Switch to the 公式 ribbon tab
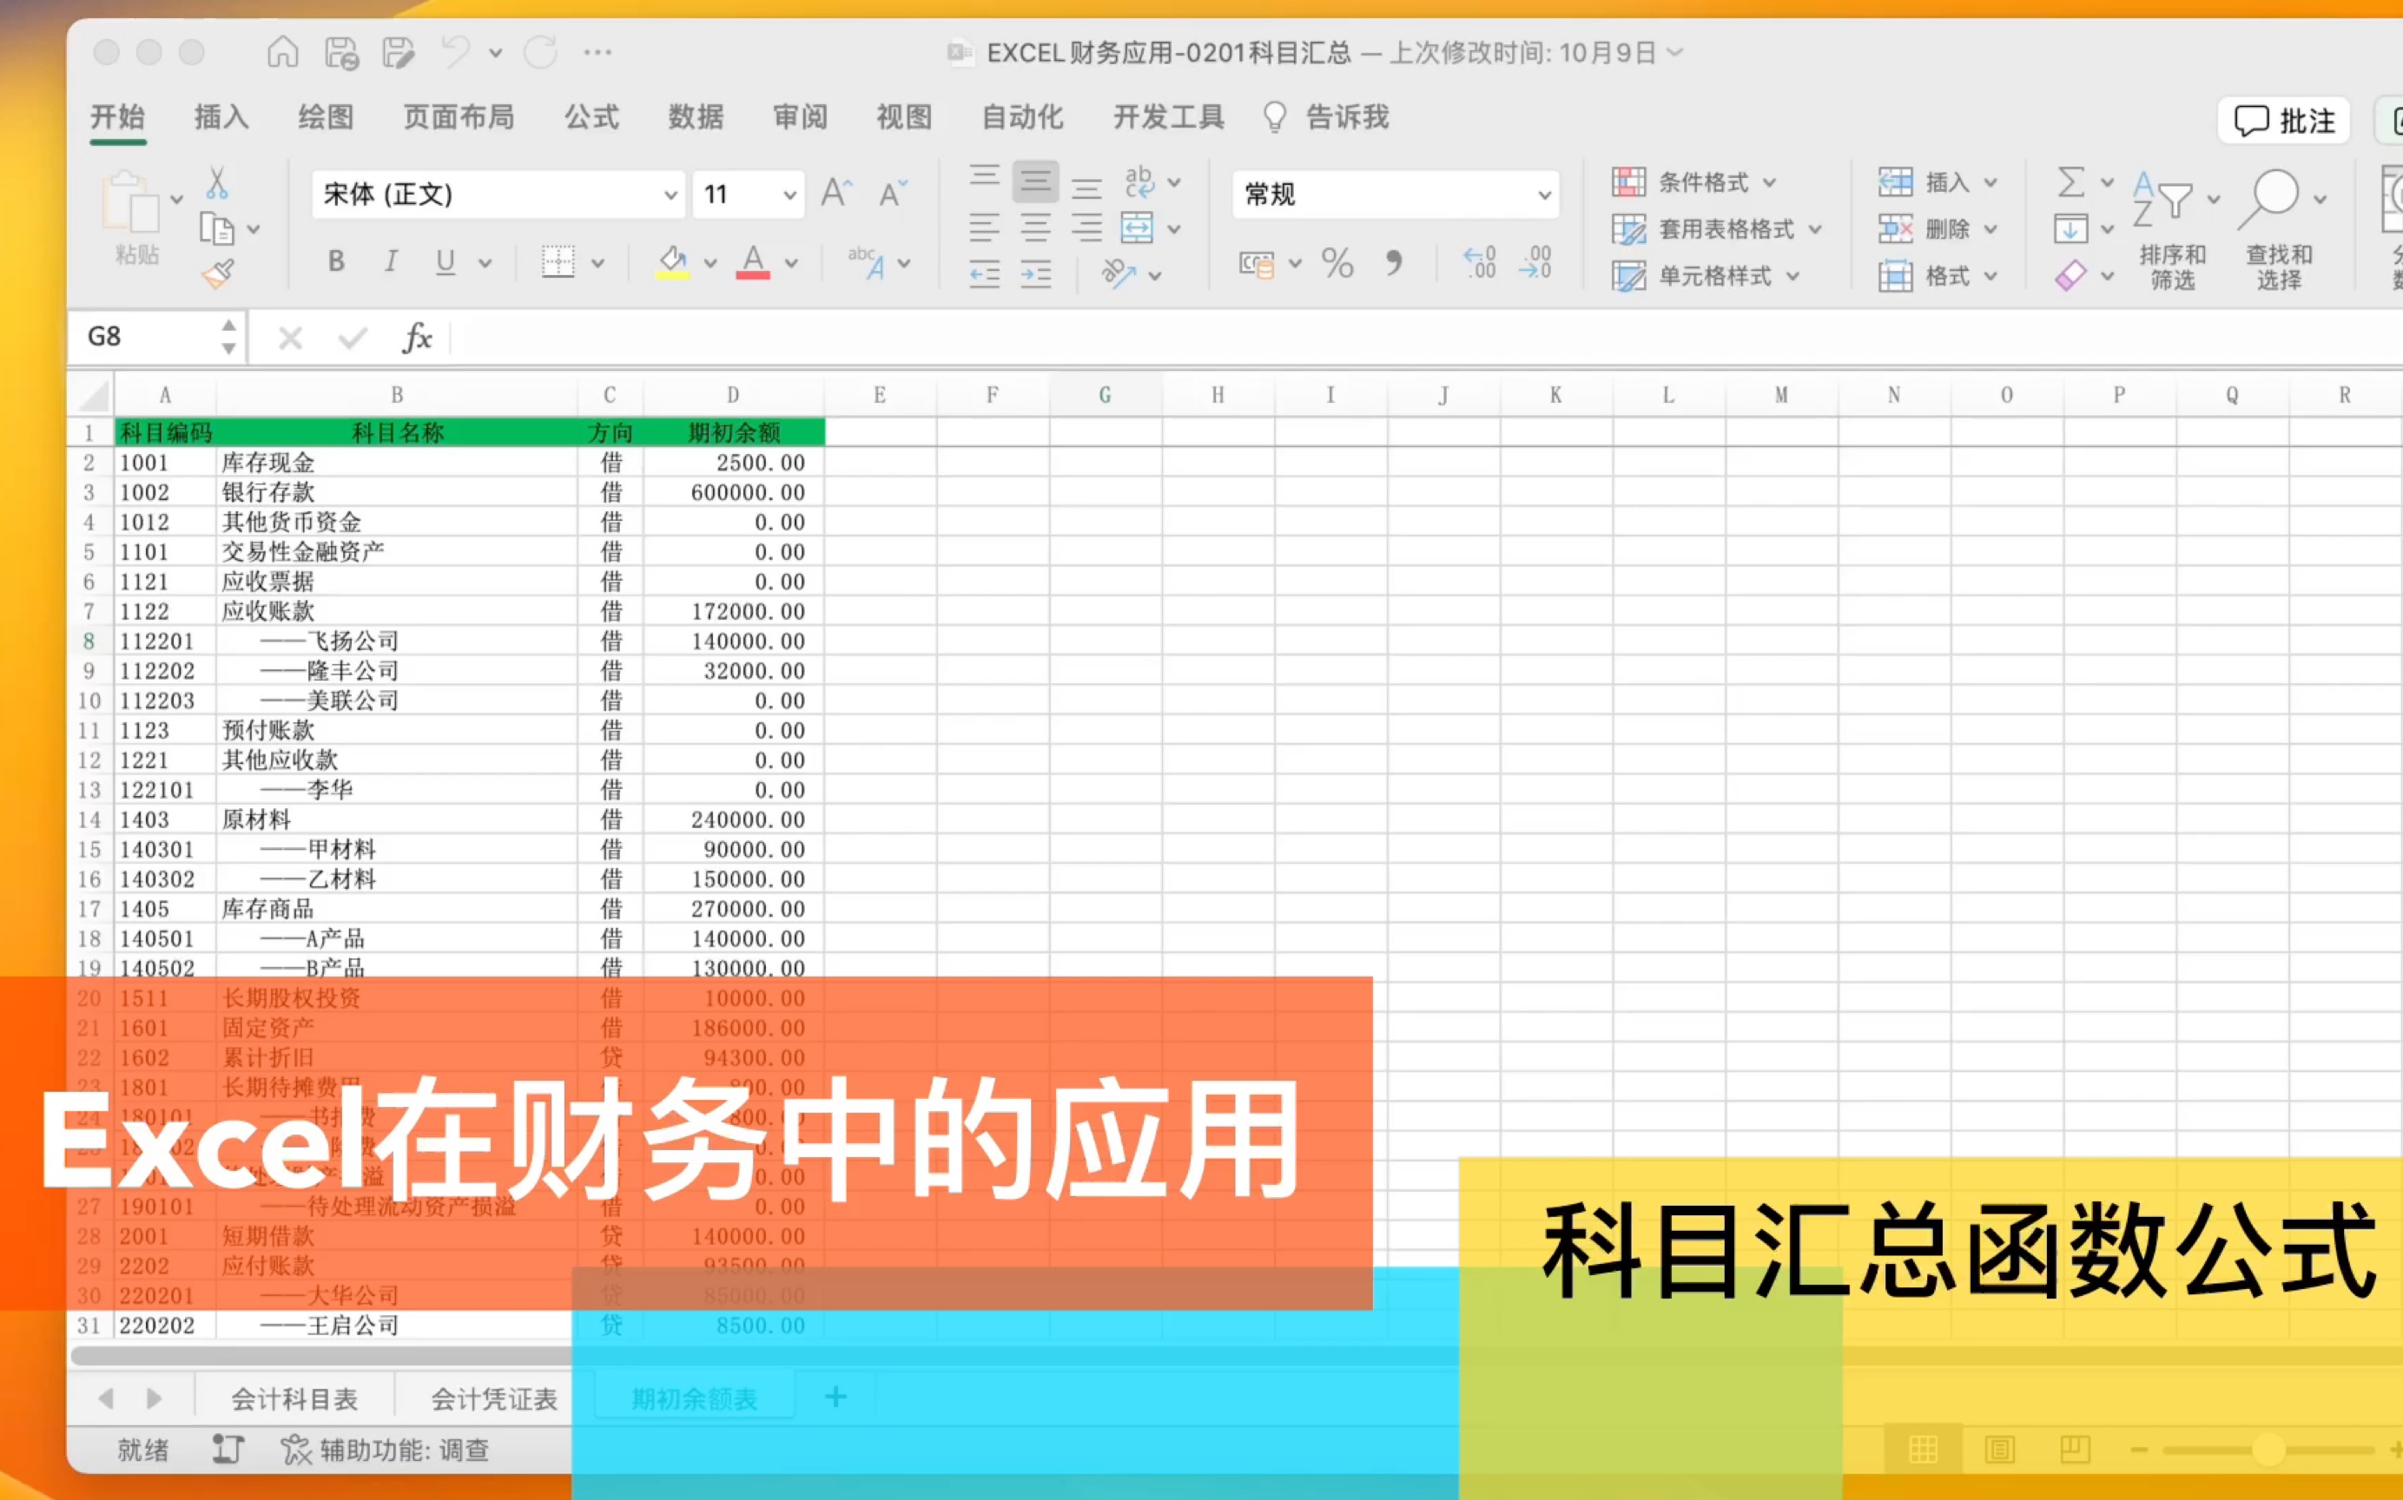Screen dimensions: 2403x1500 [591, 117]
